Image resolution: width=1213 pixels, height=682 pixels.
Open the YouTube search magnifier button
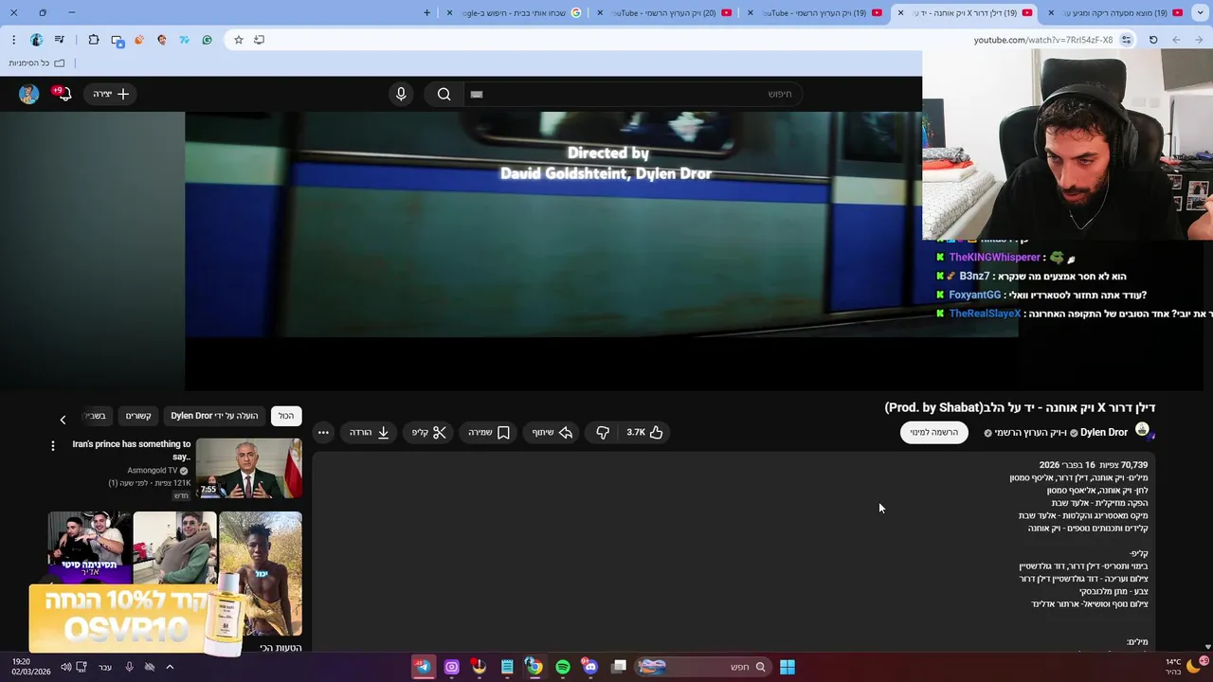pyautogui.click(x=444, y=94)
